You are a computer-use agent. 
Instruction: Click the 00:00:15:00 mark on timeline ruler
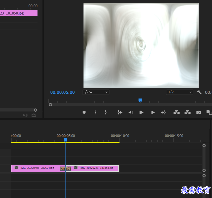pyautogui.click(x=174, y=136)
